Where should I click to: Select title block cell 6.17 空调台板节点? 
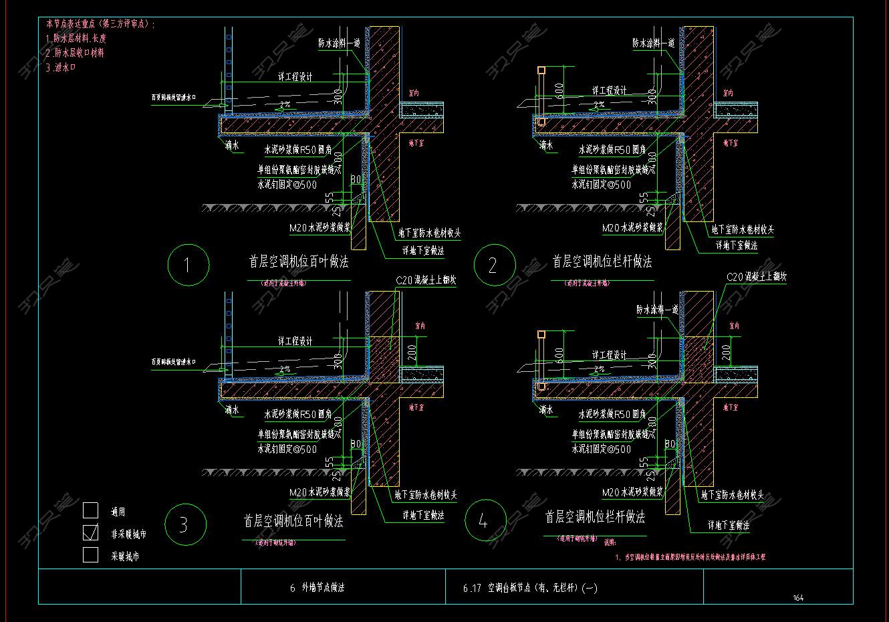[529, 589]
